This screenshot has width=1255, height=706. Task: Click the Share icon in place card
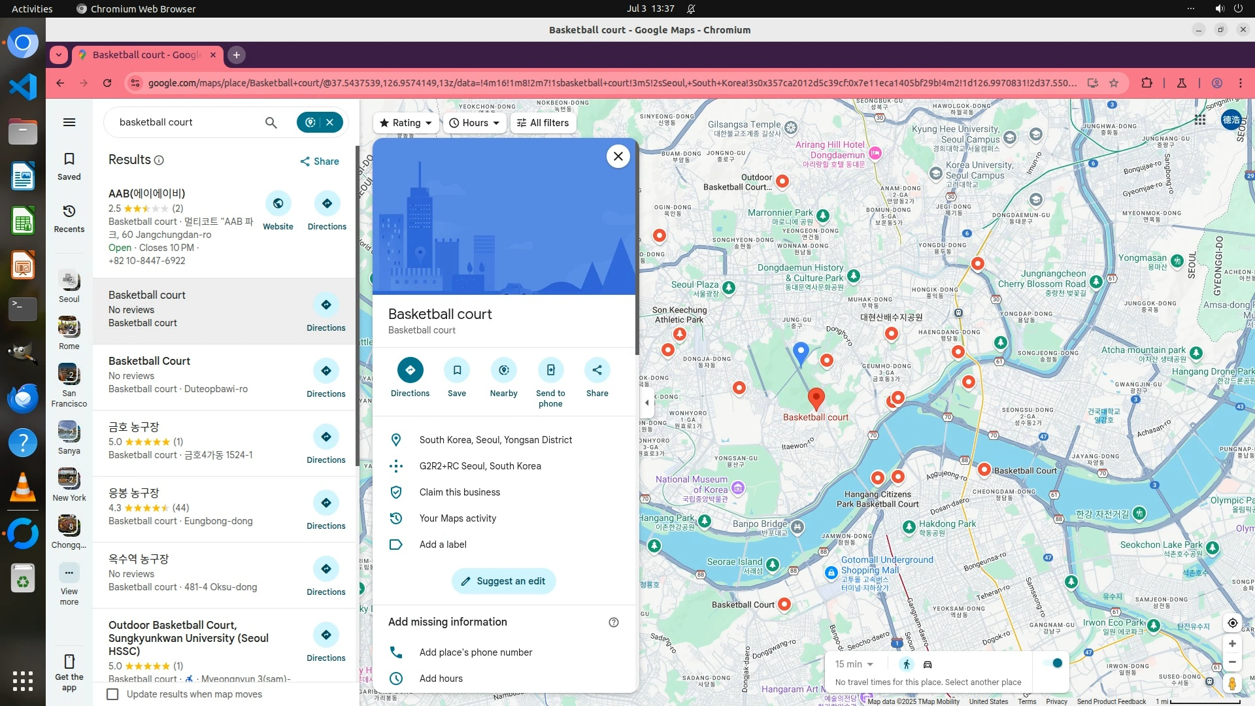[x=597, y=371]
